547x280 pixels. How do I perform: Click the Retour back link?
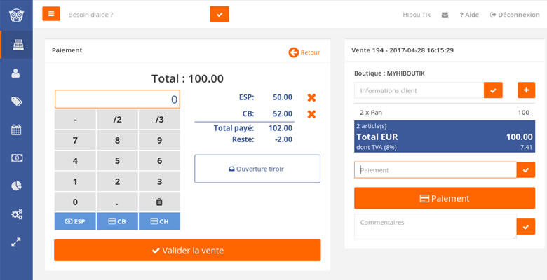pos(304,52)
